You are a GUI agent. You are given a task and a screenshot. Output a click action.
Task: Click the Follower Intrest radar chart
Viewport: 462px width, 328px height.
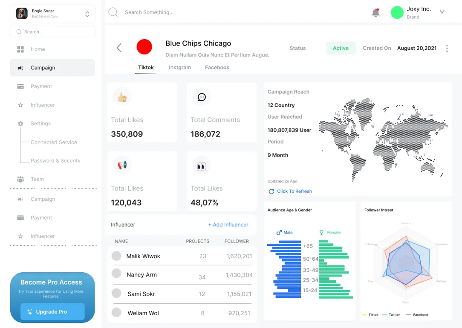coord(406,262)
